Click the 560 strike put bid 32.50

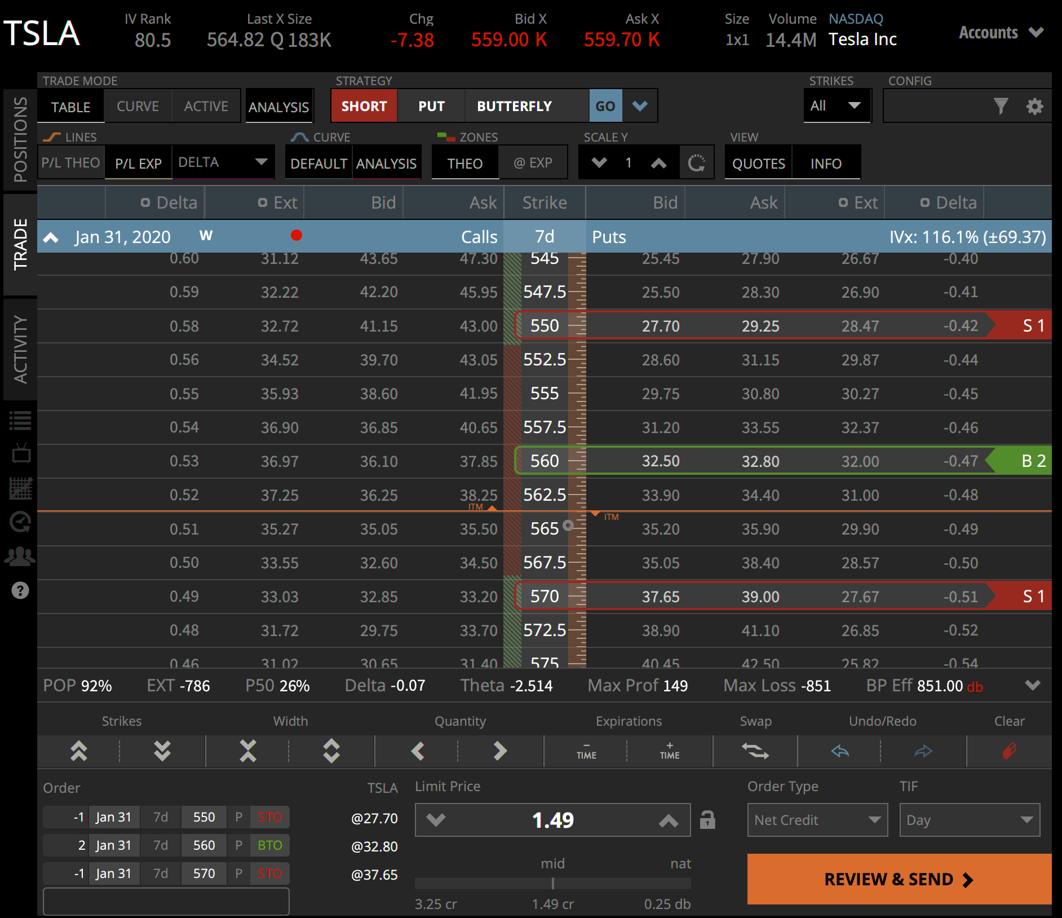pos(661,461)
